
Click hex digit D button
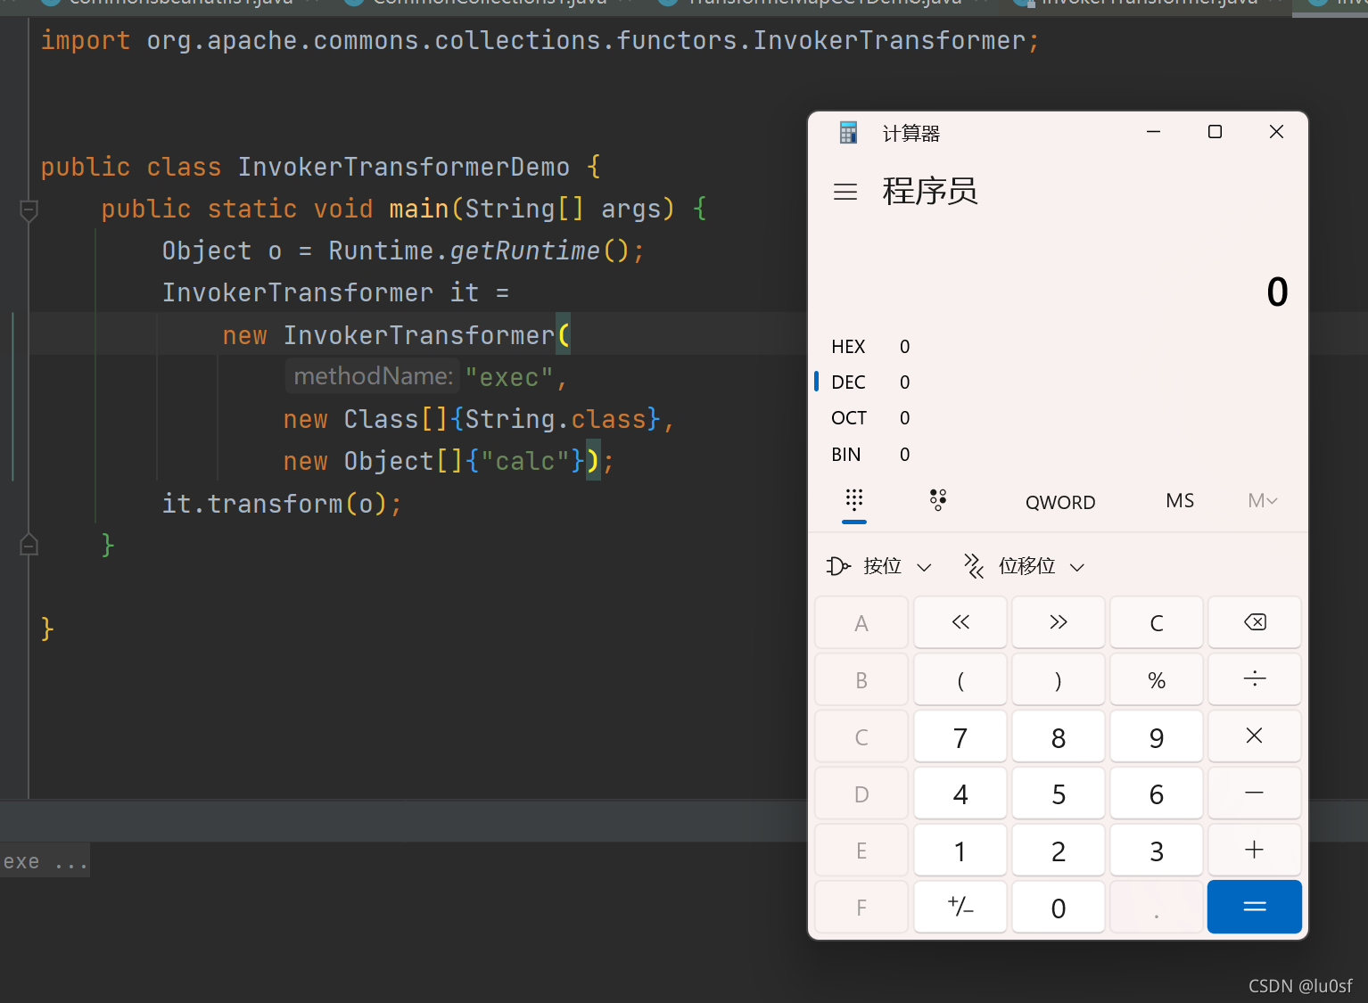861,793
